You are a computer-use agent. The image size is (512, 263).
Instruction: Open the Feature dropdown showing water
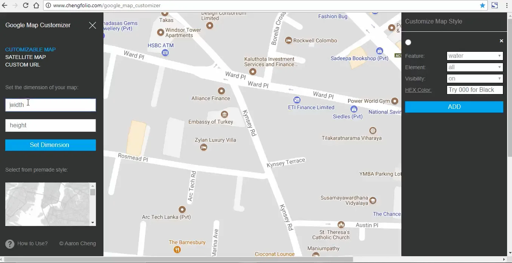click(x=475, y=56)
